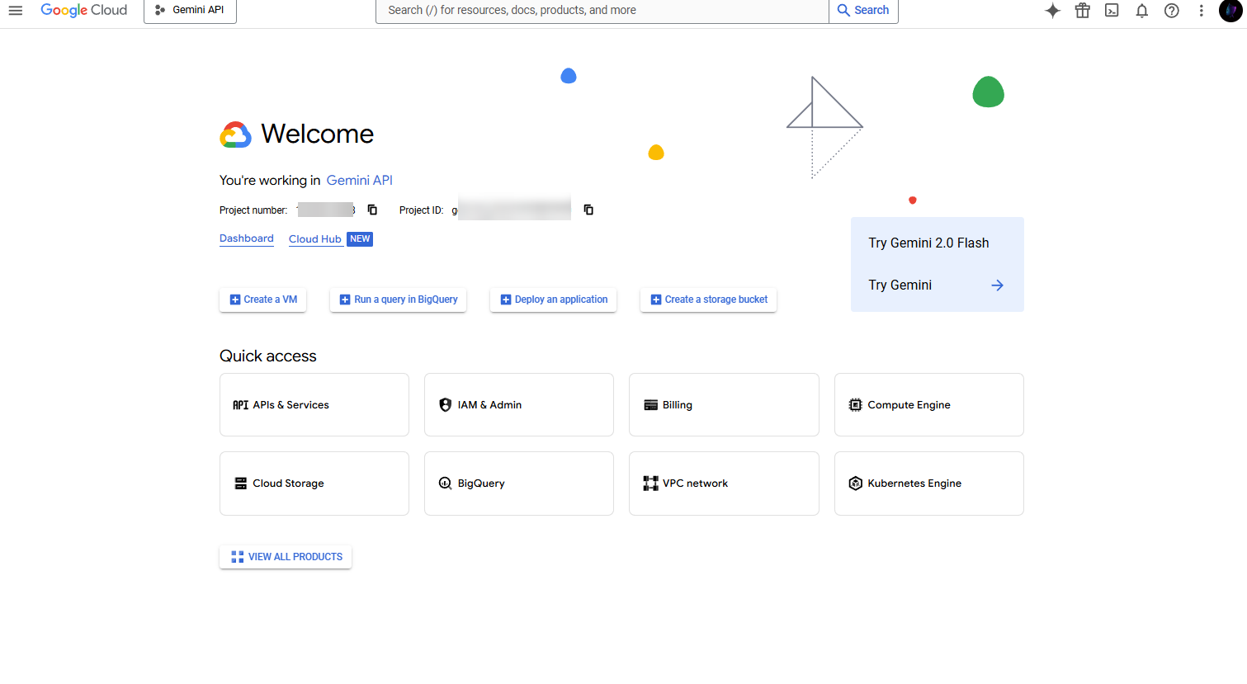Viewport: 1247px width, 684px height.
Task: Open the Kubernetes Engine card
Action: coord(929,484)
